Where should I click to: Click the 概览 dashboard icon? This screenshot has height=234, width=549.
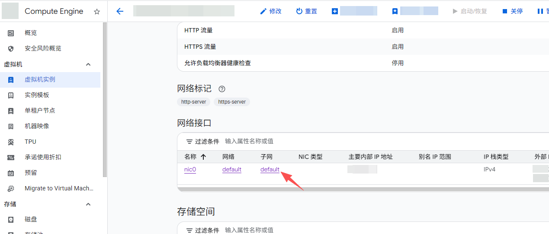[x=11, y=33]
